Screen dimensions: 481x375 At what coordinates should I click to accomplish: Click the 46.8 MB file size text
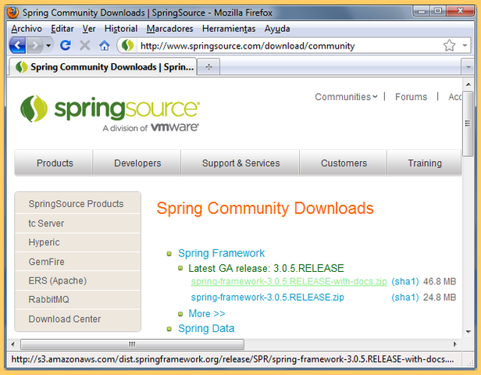[440, 281]
